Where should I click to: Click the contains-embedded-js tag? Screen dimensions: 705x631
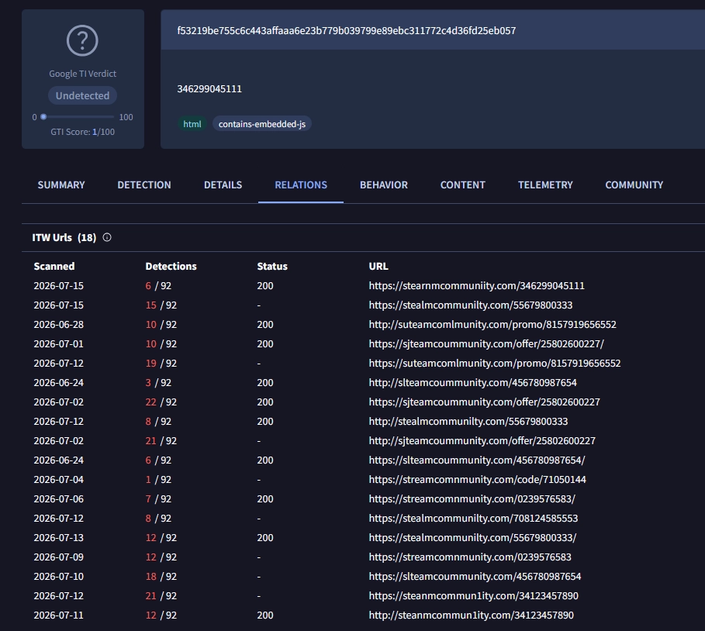pyautogui.click(x=261, y=124)
